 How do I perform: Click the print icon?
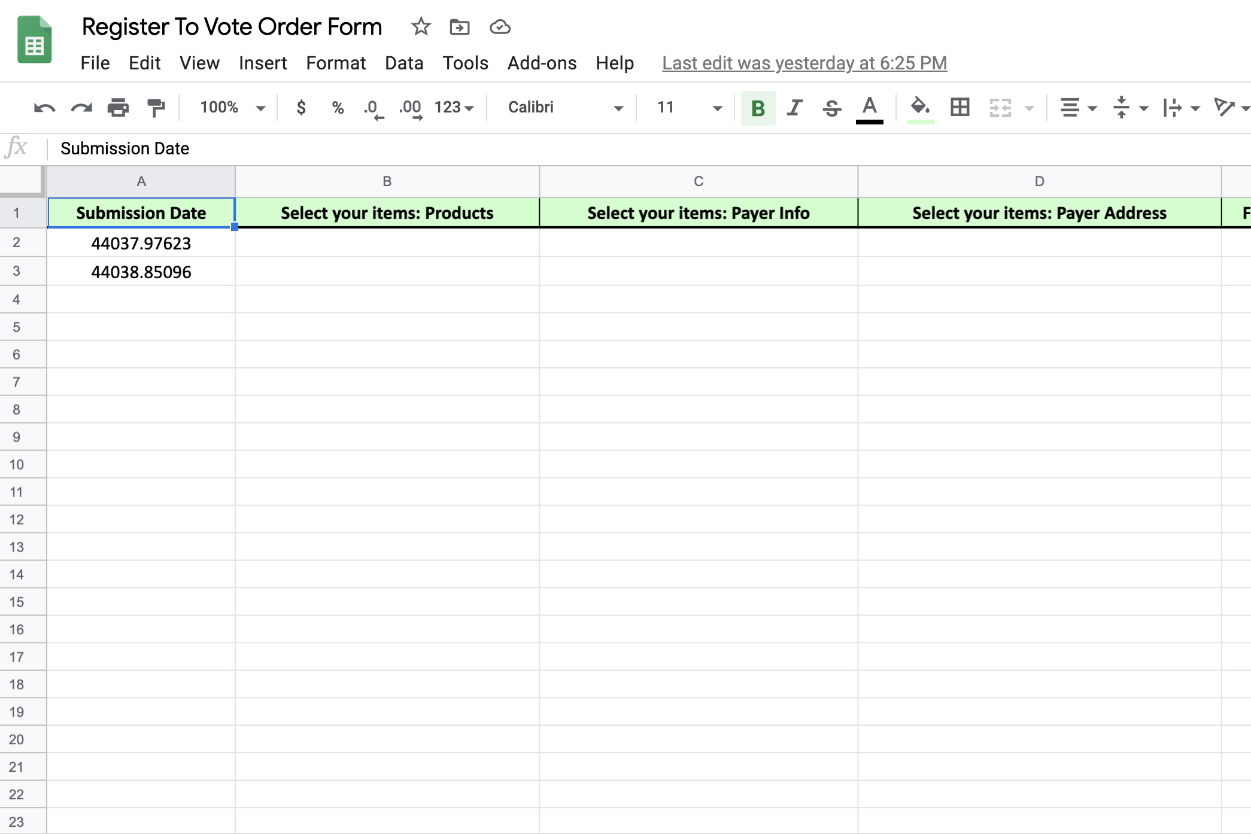118,108
